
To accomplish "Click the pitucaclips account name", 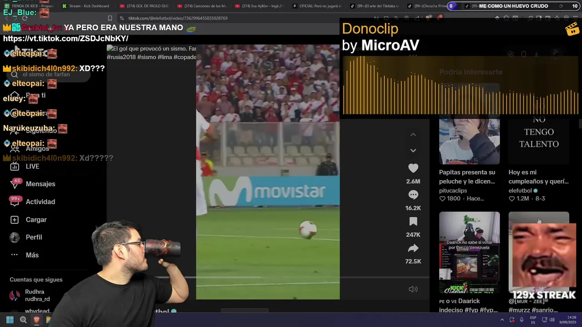I will (x=453, y=190).
